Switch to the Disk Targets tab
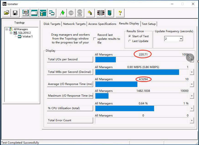Image resolution: width=199 pixels, height=145 pixels. [52, 24]
